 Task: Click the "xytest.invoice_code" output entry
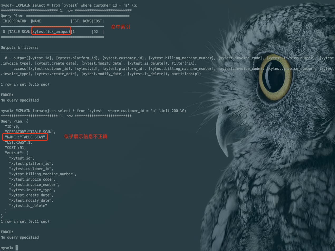(32, 179)
